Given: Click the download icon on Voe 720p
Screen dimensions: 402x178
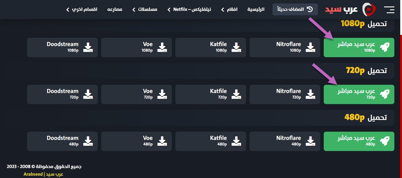Looking at the screenshot, I should (162, 94).
